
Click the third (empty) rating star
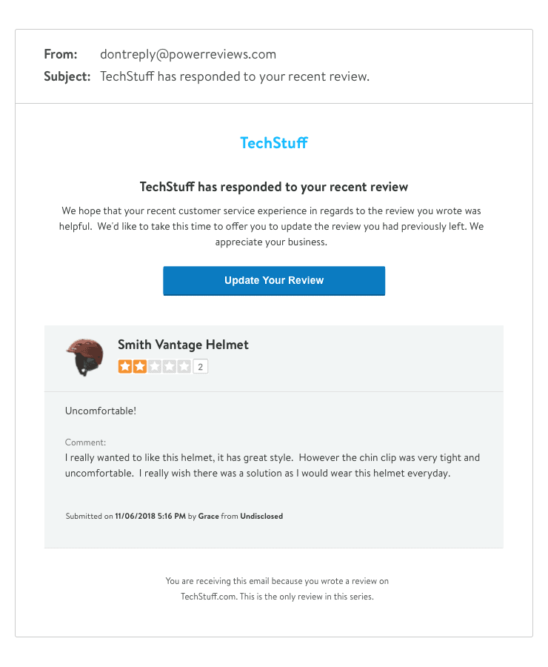[155, 366]
